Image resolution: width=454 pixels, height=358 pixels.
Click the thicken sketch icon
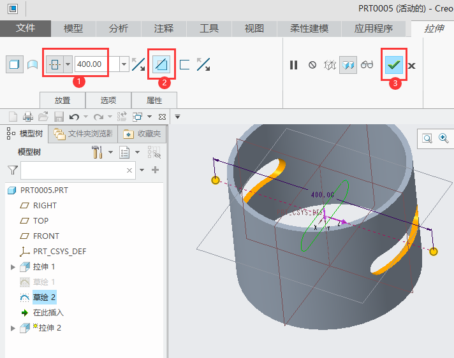tap(185, 64)
